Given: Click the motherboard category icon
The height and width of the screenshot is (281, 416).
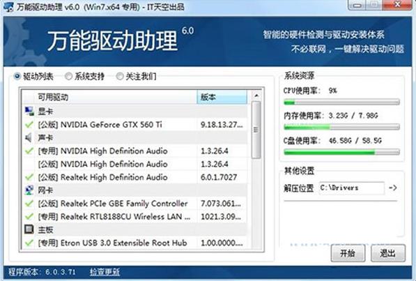Looking at the screenshot, I should [x=29, y=229].
